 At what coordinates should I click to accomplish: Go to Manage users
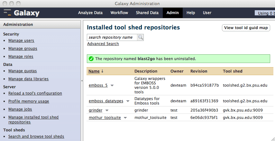21,41
